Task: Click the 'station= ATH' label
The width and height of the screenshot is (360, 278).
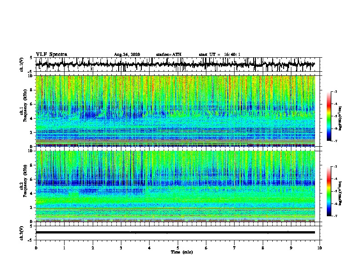Action: pos(169,55)
